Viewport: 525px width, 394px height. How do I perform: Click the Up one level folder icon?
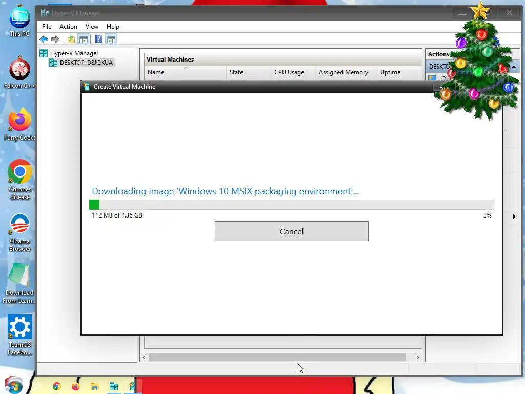coord(71,39)
